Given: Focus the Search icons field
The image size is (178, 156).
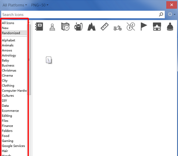Looking at the screenshot, I should (80, 15).
